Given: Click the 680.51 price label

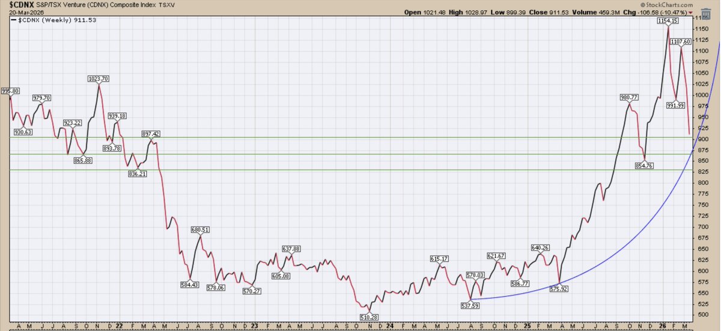Looking at the screenshot, I should pos(200,229).
